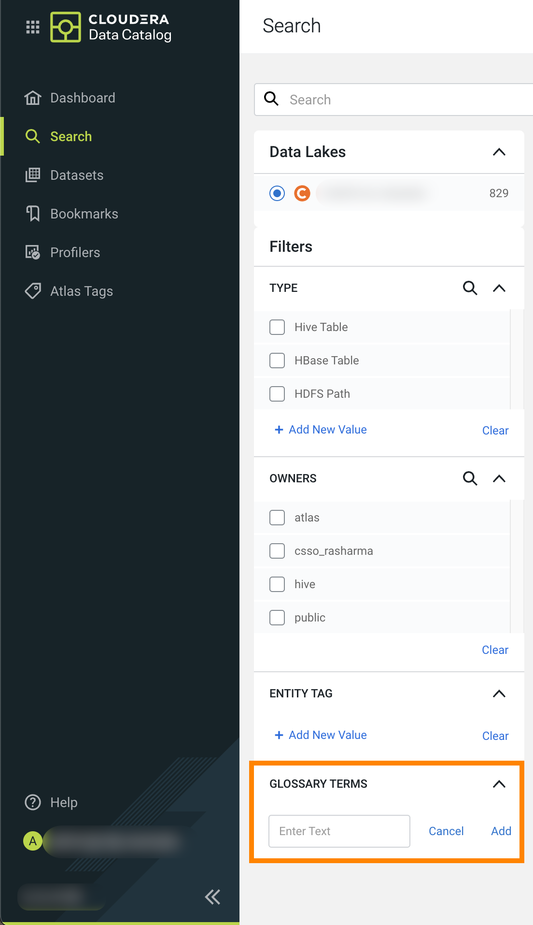Click the search icon in TYPE filter

pos(470,288)
